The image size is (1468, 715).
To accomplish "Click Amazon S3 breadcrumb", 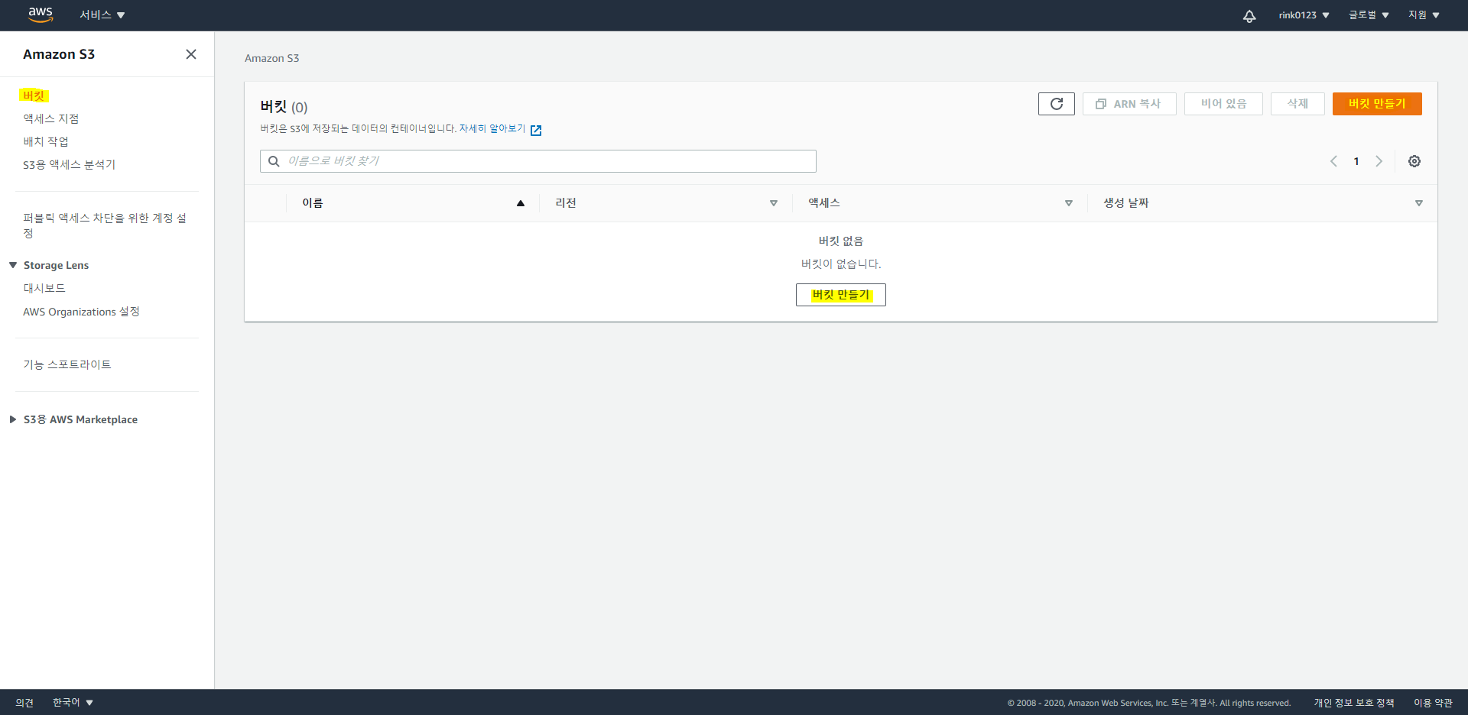I will [272, 58].
